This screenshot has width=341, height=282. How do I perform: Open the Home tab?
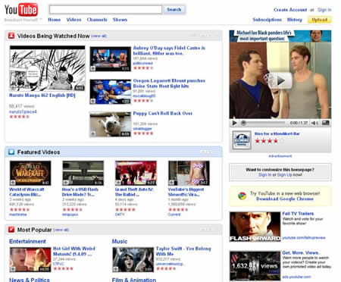(55, 20)
